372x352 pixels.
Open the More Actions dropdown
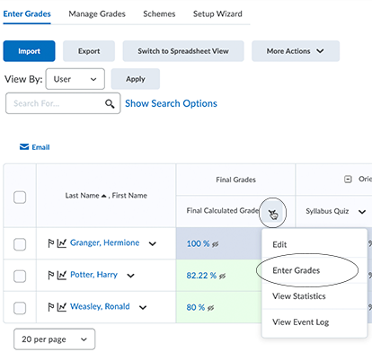tap(296, 51)
